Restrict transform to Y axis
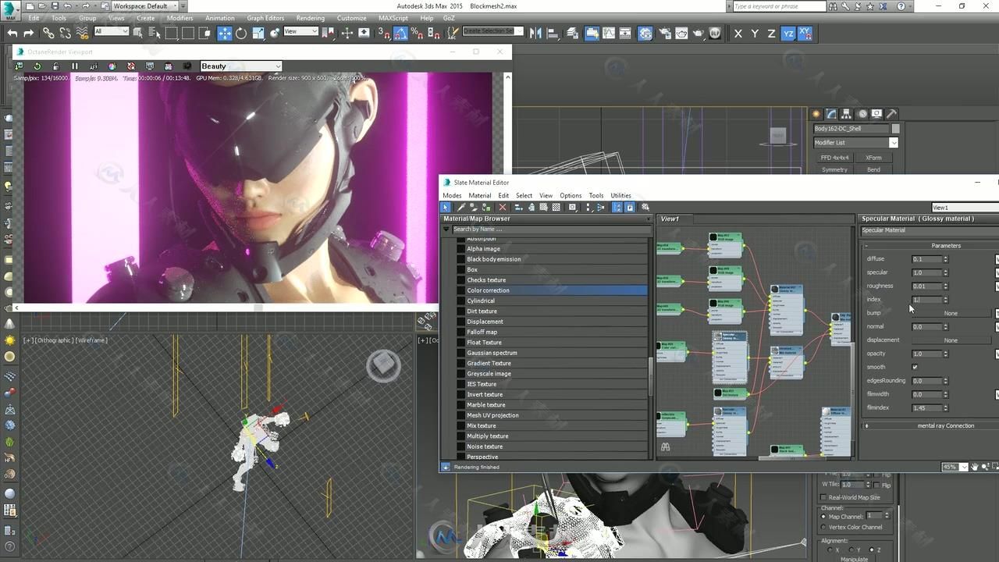The height and width of the screenshot is (562, 999). pyautogui.click(x=755, y=33)
